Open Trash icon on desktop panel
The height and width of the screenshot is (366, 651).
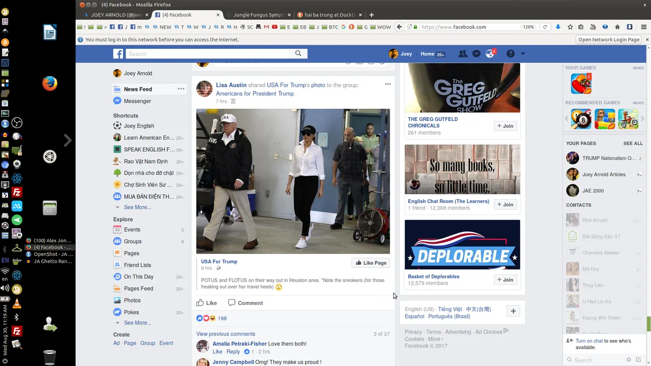[x=49, y=357]
